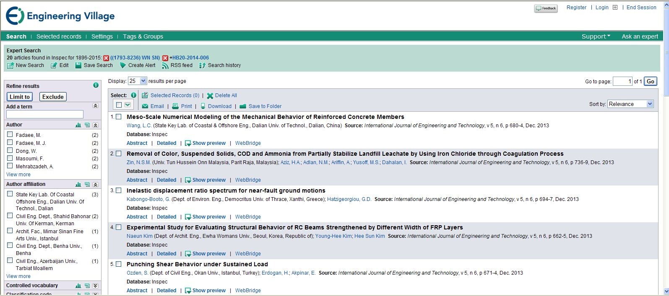This screenshot has width=669, height=296.
Task: Show the bar chart for Author facet
Action: pos(78,125)
